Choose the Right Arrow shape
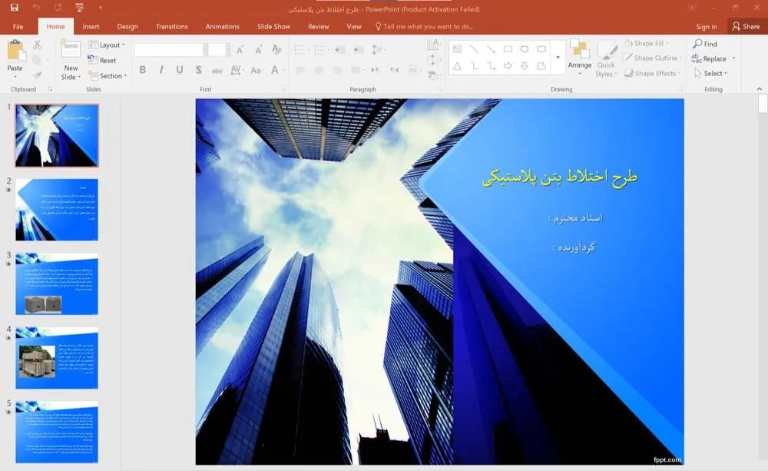 click(x=508, y=65)
